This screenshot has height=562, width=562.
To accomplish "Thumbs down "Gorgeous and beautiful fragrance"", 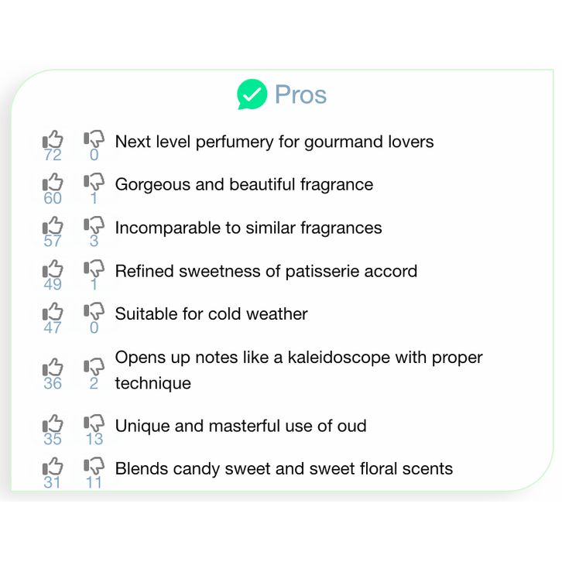I will coord(94,183).
